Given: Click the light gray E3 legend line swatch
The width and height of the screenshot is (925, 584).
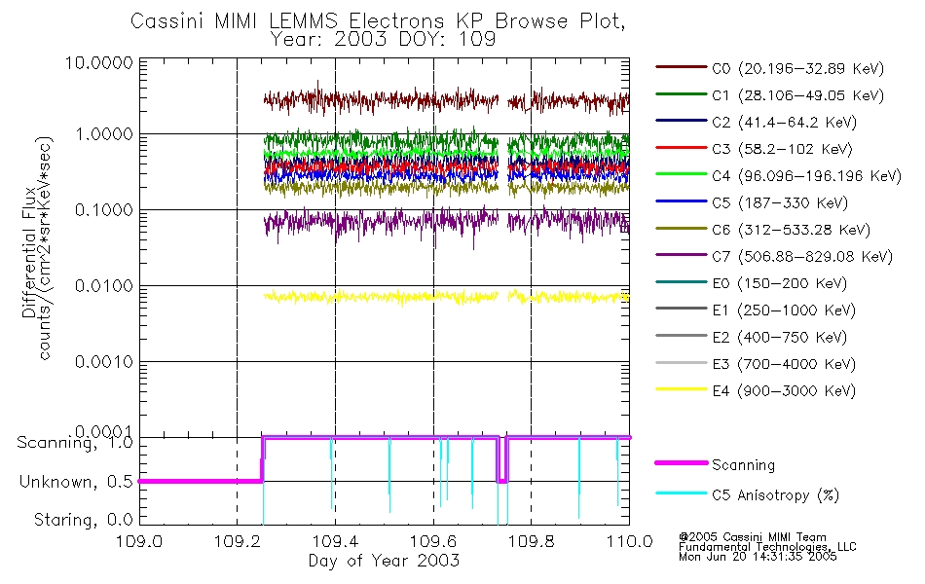Looking at the screenshot, I should click(x=681, y=362).
